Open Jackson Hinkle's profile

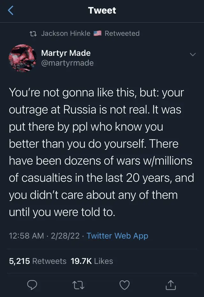tap(66, 33)
